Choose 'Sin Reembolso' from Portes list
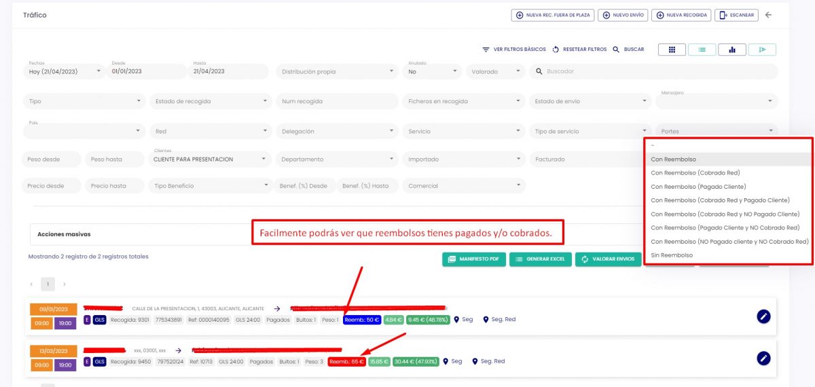Screen dimensions: 815x387 click(x=672, y=255)
